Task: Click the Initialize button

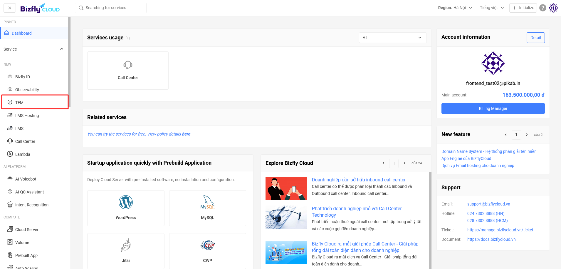Action: click(523, 8)
